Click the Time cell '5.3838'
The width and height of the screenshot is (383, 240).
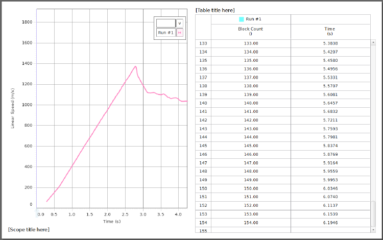pyautogui.click(x=330, y=43)
